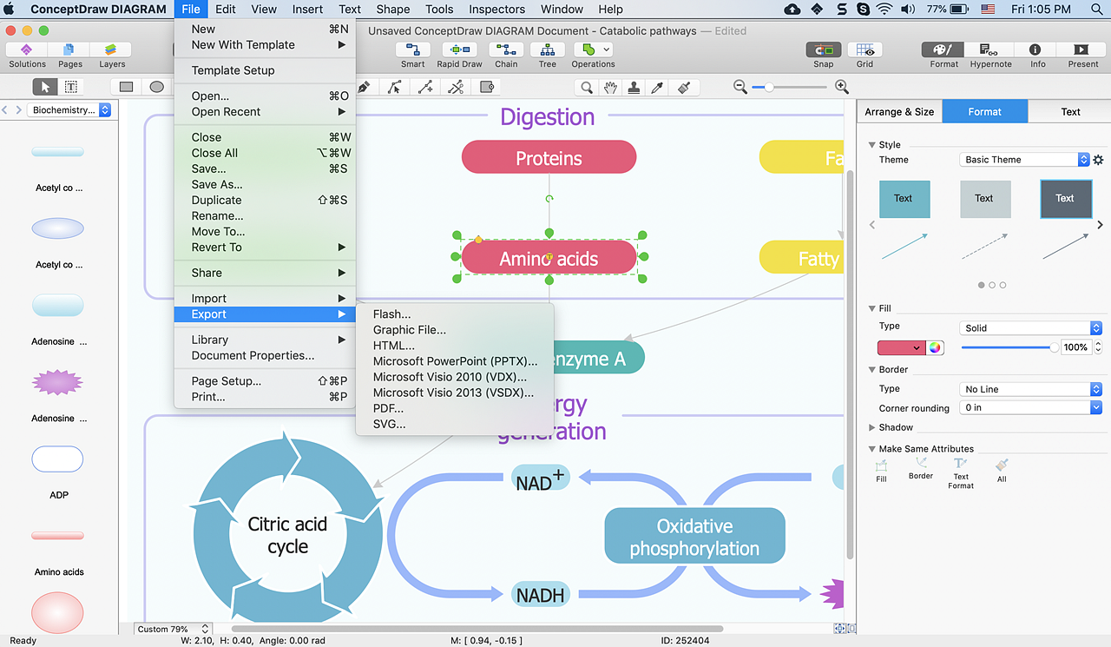The width and height of the screenshot is (1111, 647).
Task: Open theme settings gear
Action: click(x=1098, y=160)
